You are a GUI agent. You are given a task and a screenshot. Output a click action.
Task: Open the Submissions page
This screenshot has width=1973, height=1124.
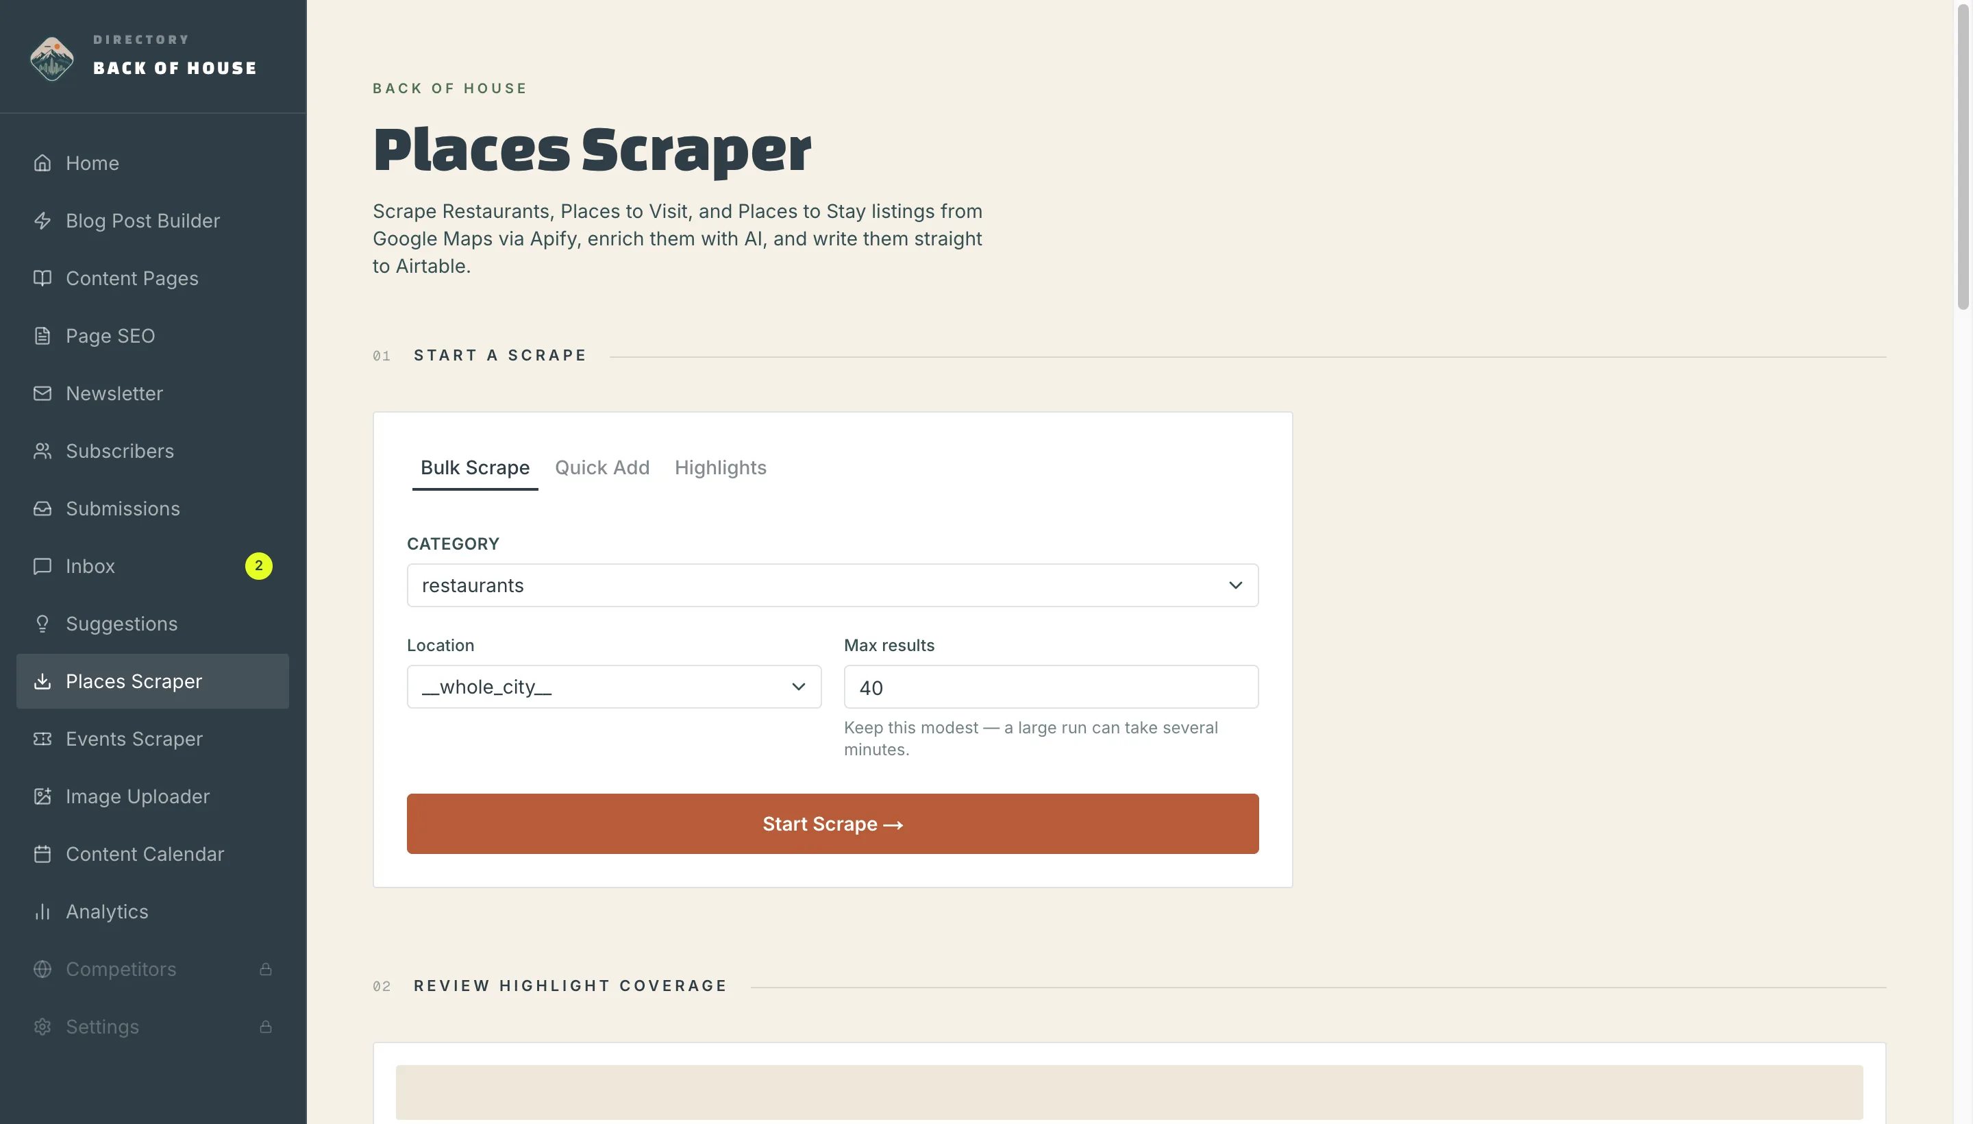pos(153,509)
